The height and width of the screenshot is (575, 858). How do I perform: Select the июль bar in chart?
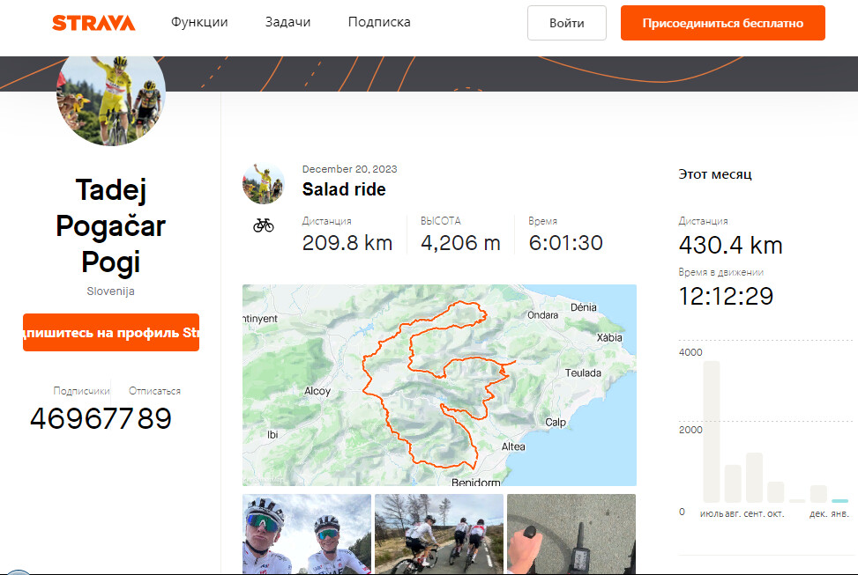click(711, 431)
